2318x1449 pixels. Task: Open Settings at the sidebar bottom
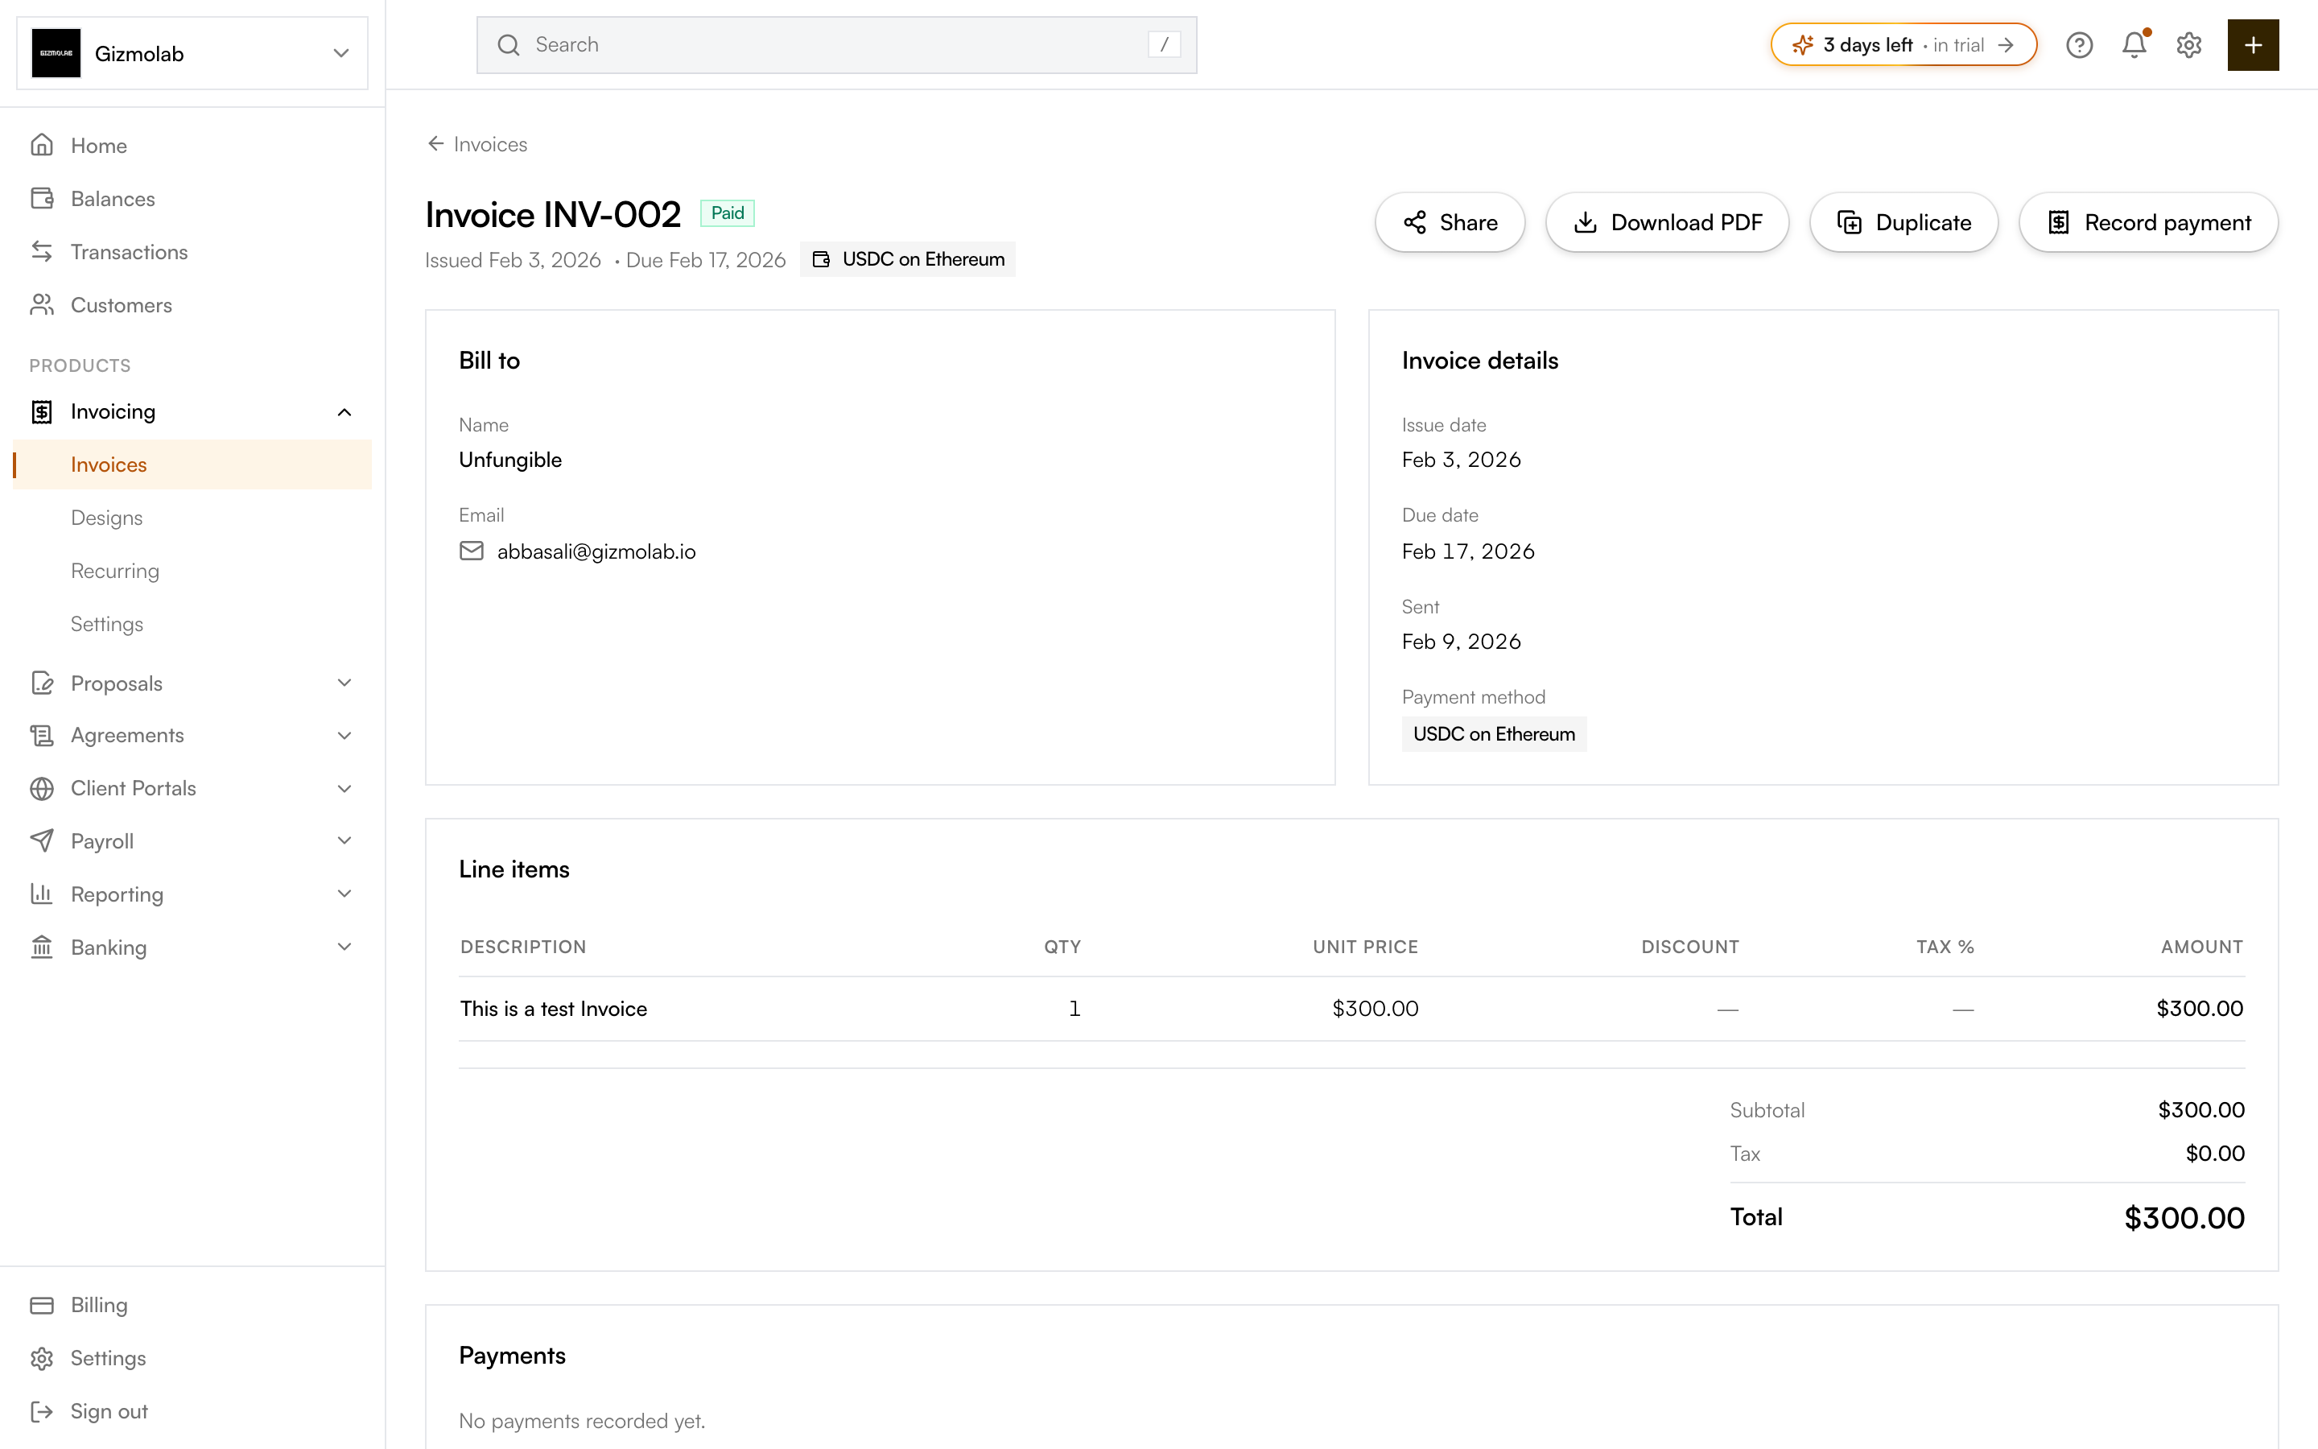coord(192,1358)
